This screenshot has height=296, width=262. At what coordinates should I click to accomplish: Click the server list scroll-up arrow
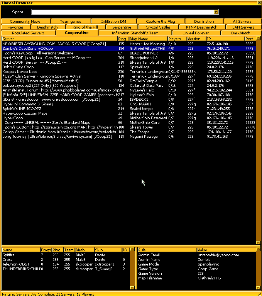[x=259, y=39]
